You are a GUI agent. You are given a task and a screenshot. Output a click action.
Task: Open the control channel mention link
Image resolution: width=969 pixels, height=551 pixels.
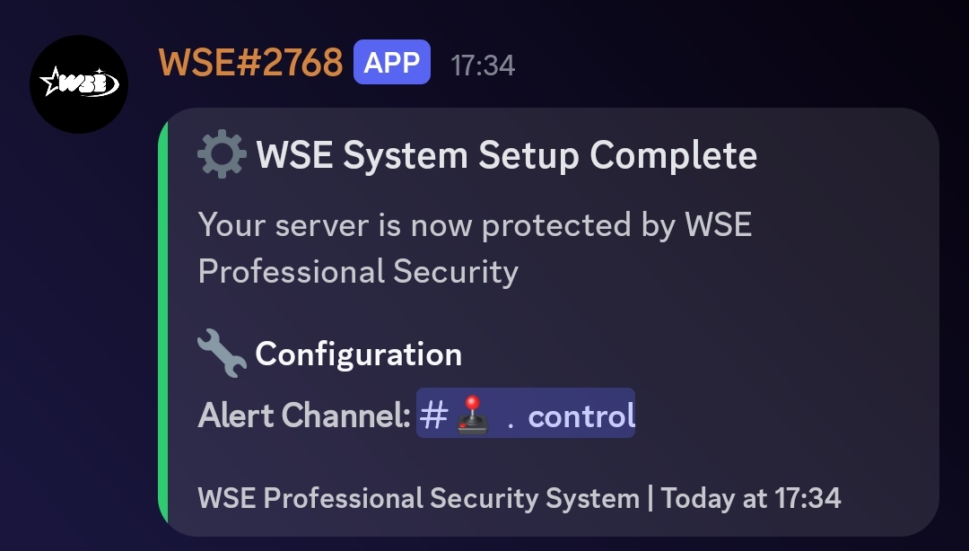point(581,415)
